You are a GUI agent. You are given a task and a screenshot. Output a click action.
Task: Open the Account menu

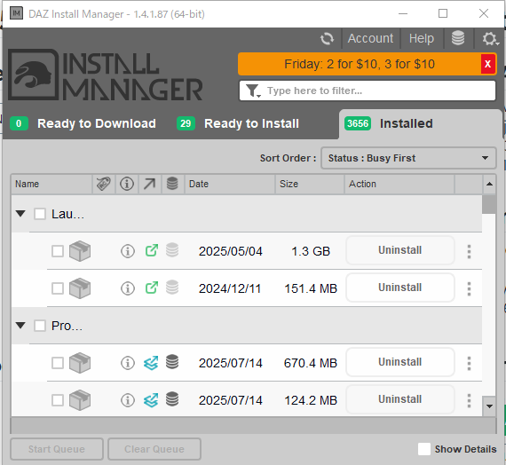370,38
